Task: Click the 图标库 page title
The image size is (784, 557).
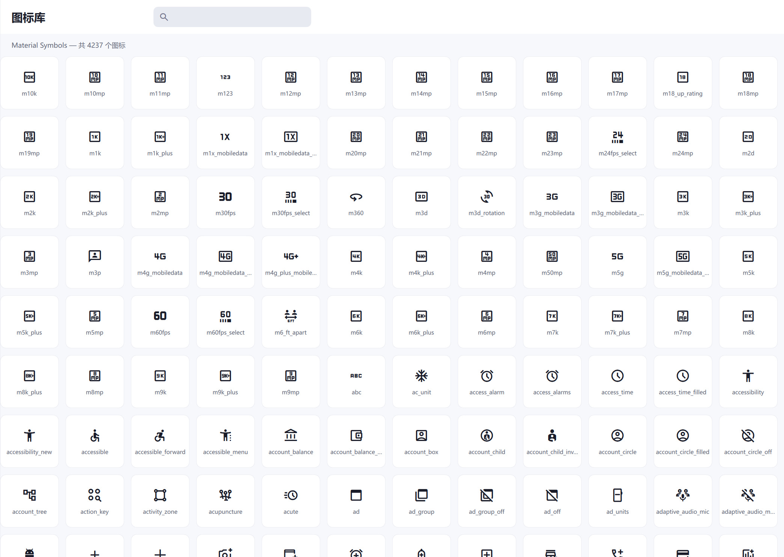Action: (x=29, y=18)
